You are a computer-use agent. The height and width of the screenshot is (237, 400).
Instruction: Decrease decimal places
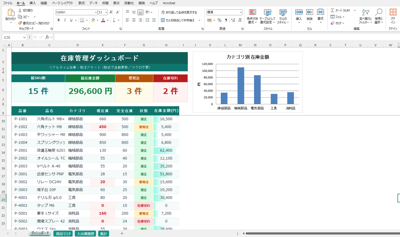[x=240, y=20]
